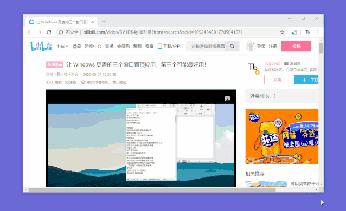Click the 登录 login link
Viewport: 346px width, 211px height.
point(261,46)
